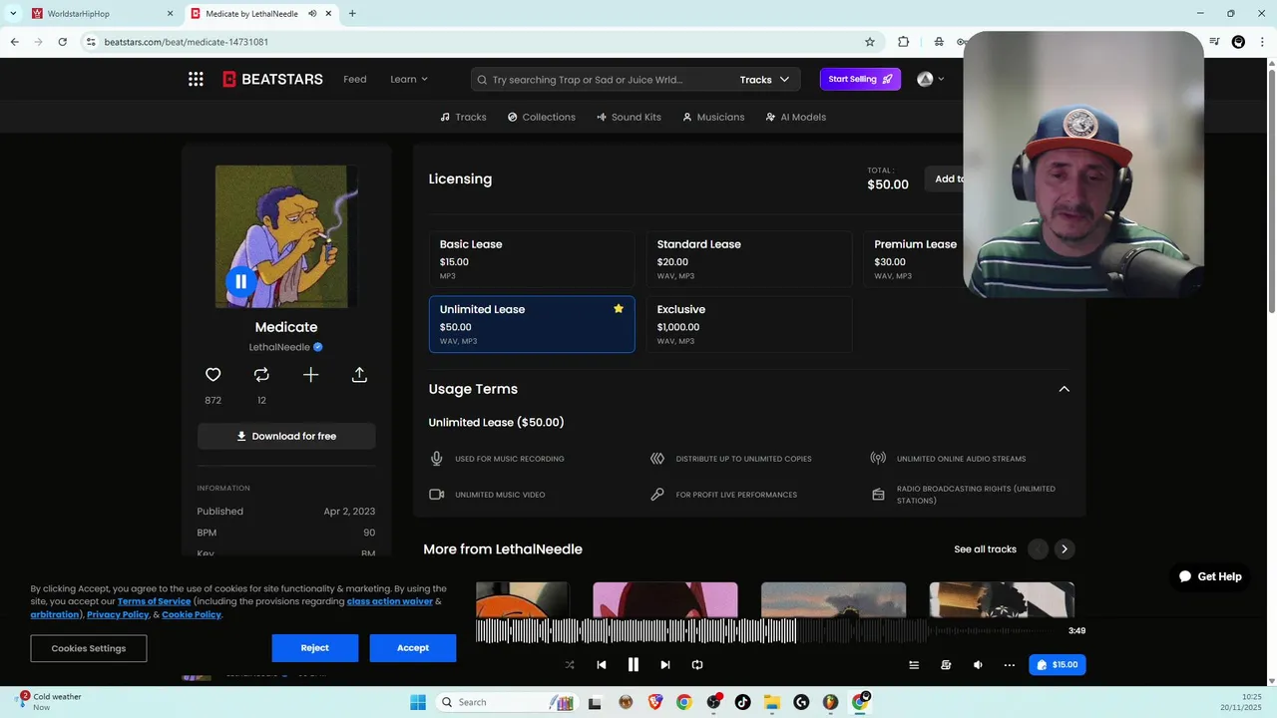1277x718 pixels.
Task: Open the Tracks search filter dropdown
Action: pos(764,80)
